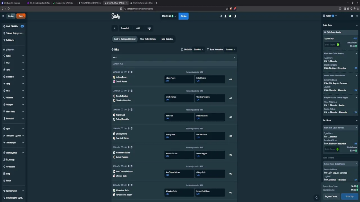Remove Miami Heat selection from Tekli Bahis
This screenshot has width=360, height=202.
(356, 128)
